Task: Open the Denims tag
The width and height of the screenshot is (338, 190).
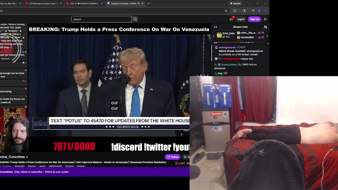Action: coord(69,166)
